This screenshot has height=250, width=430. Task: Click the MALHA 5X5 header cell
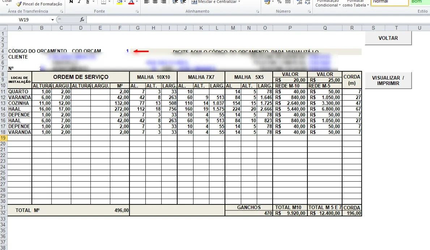point(249,77)
